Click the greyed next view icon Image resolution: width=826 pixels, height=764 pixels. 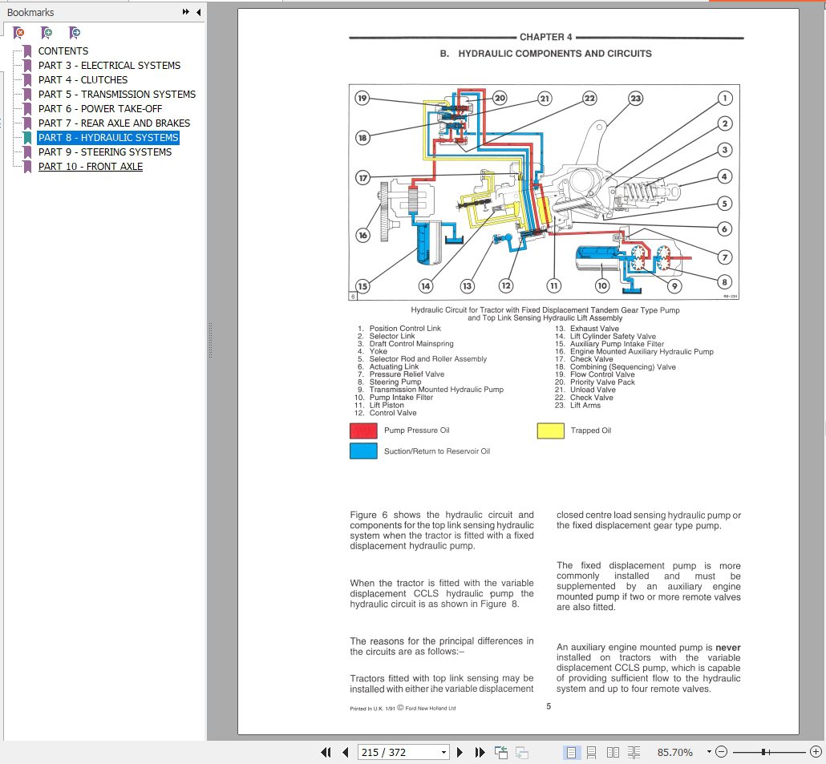tap(522, 753)
